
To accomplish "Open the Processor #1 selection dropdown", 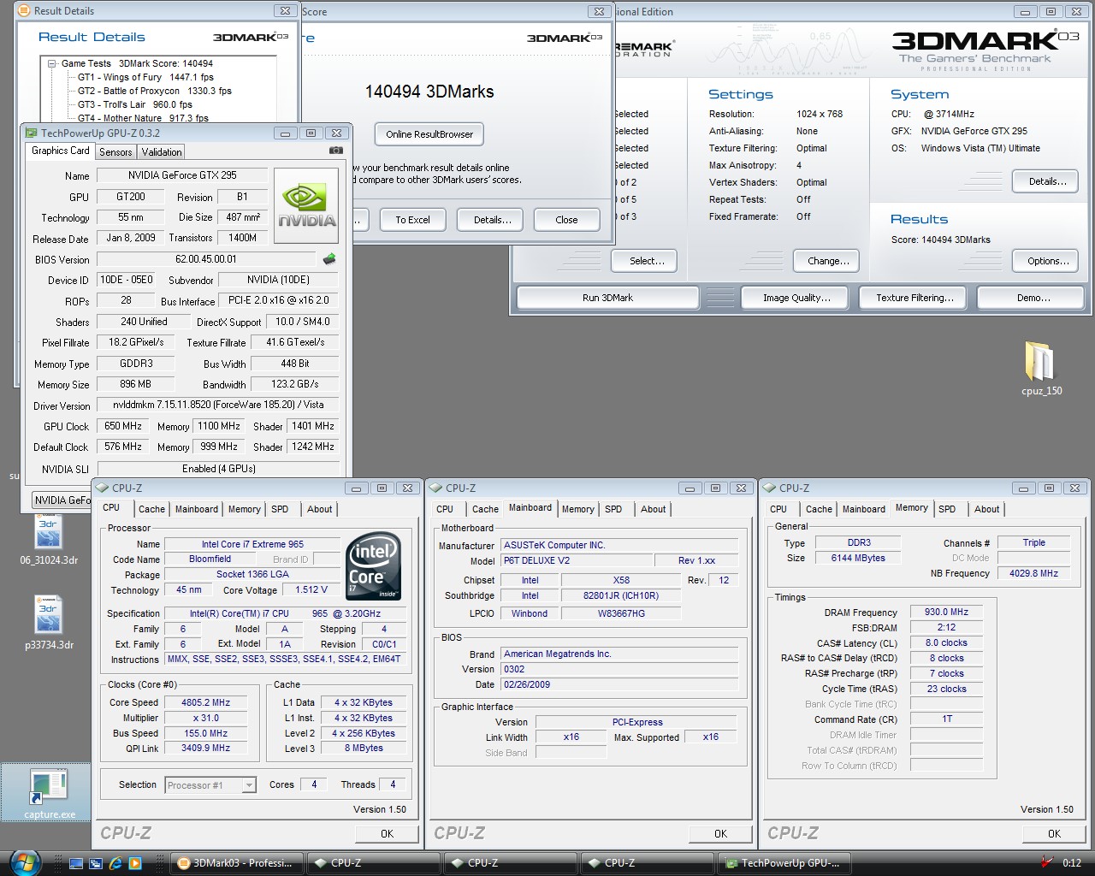I will [210, 784].
